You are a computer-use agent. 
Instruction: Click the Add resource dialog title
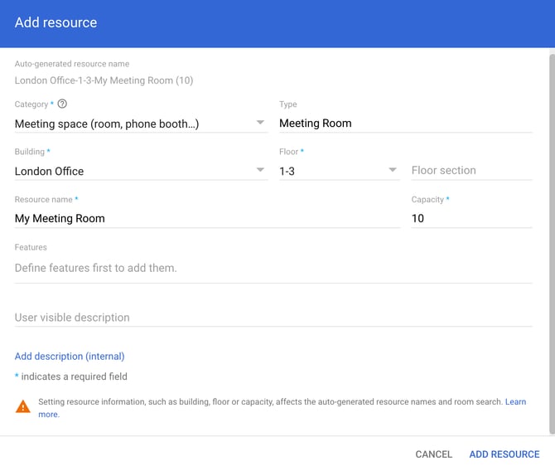[x=55, y=22]
